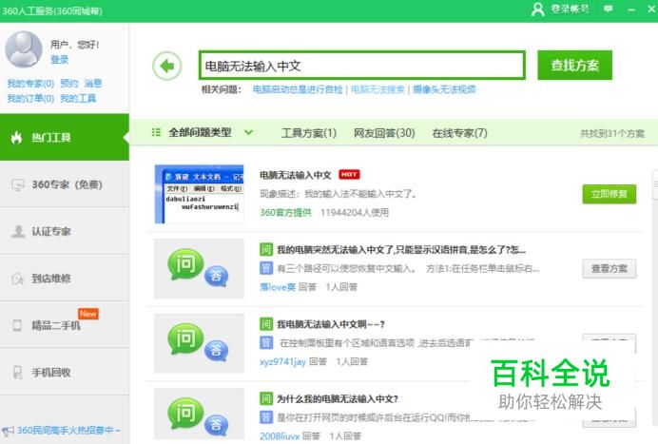The height and width of the screenshot is (444, 658).
Task: Open question 为什么我的电脑无法输入中文?
Action: coord(337,398)
